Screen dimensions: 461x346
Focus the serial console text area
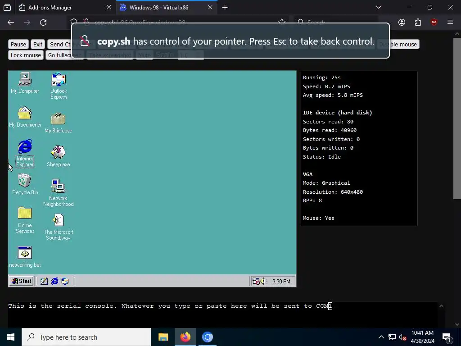click(222, 315)
